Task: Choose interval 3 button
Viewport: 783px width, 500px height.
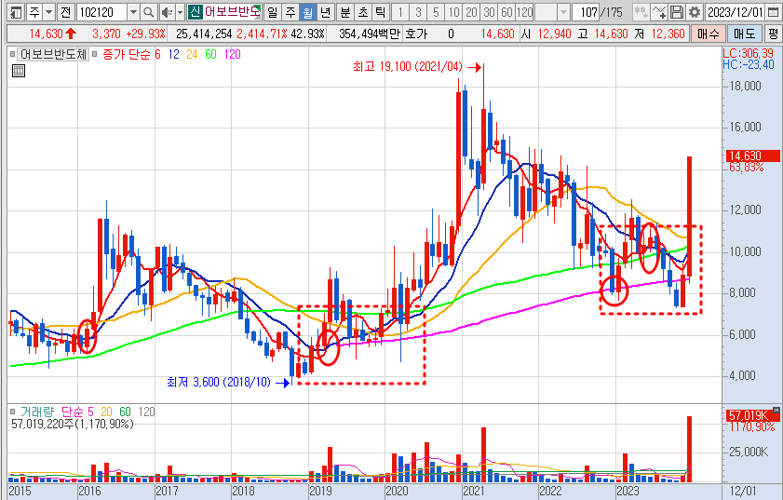Action: (x=418, y=12)
